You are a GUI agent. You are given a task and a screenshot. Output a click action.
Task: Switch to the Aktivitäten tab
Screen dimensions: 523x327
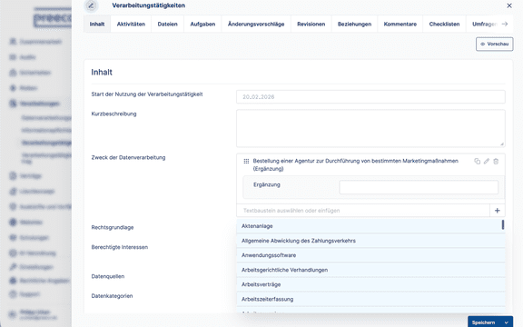[x=131, y=24]
